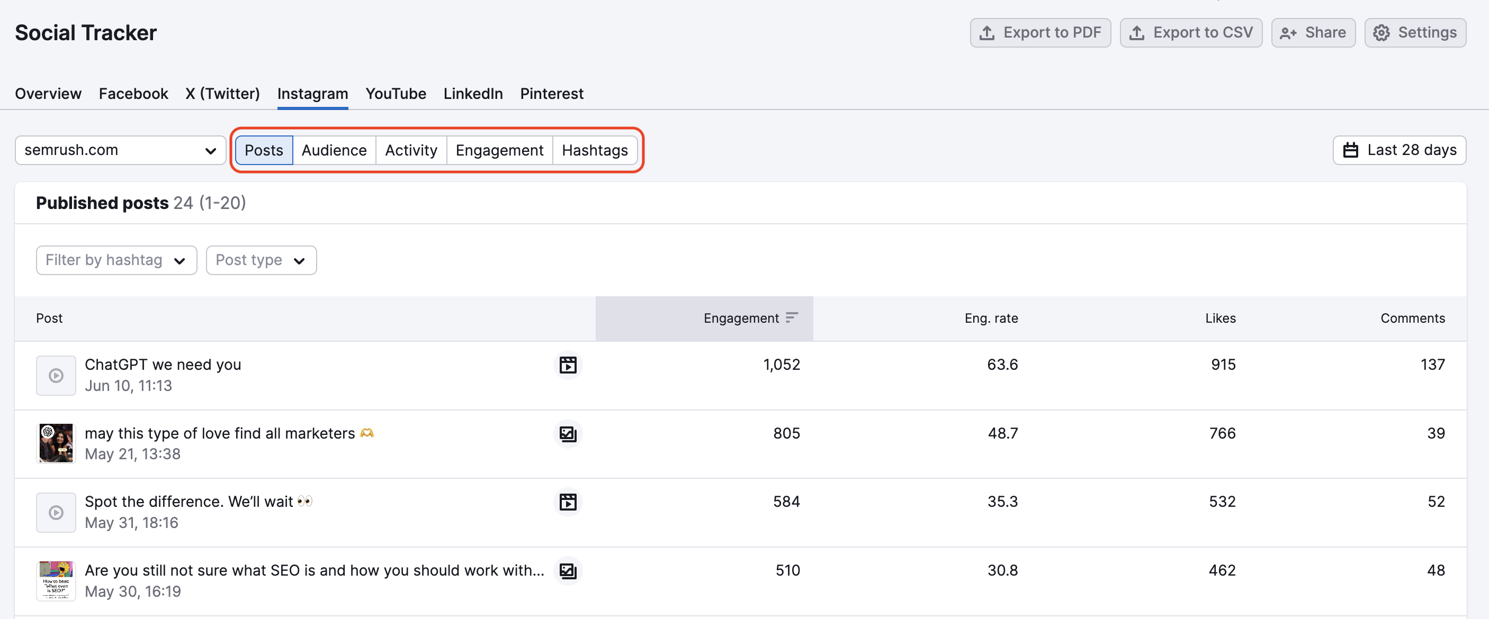
Task: Switch to the Hashtags segment
Action: click(595, 150)
